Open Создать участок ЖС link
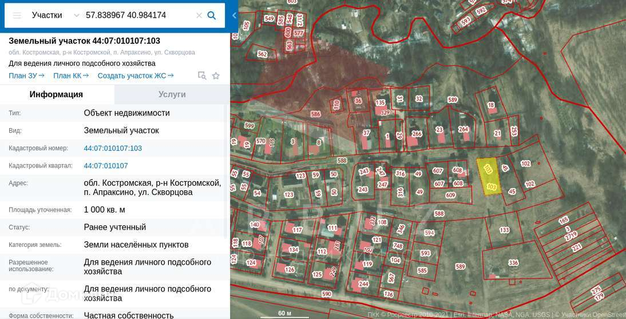626x319 pixels. [x=136, y=76]
